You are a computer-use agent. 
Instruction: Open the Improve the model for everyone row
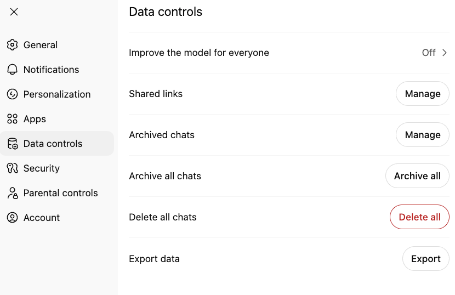[x=199, y=53]
